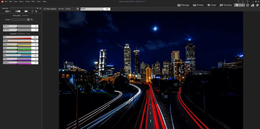
Task: Click the reset circular arrows icon
Action: point(32,11)
